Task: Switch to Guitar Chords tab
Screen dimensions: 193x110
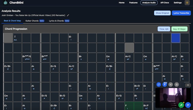Action: 32,21
